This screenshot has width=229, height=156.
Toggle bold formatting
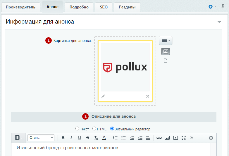(x=63, y=138)
